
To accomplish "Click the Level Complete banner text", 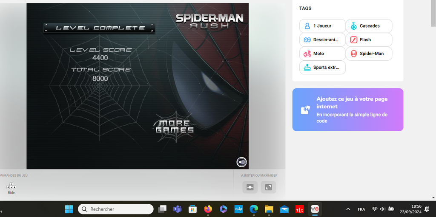I will click(100, 28).
